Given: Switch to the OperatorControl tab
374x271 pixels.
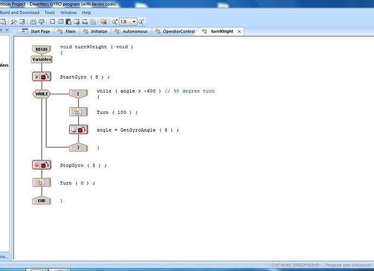Looking at the screenshot, I should click(x=175, y=31).
